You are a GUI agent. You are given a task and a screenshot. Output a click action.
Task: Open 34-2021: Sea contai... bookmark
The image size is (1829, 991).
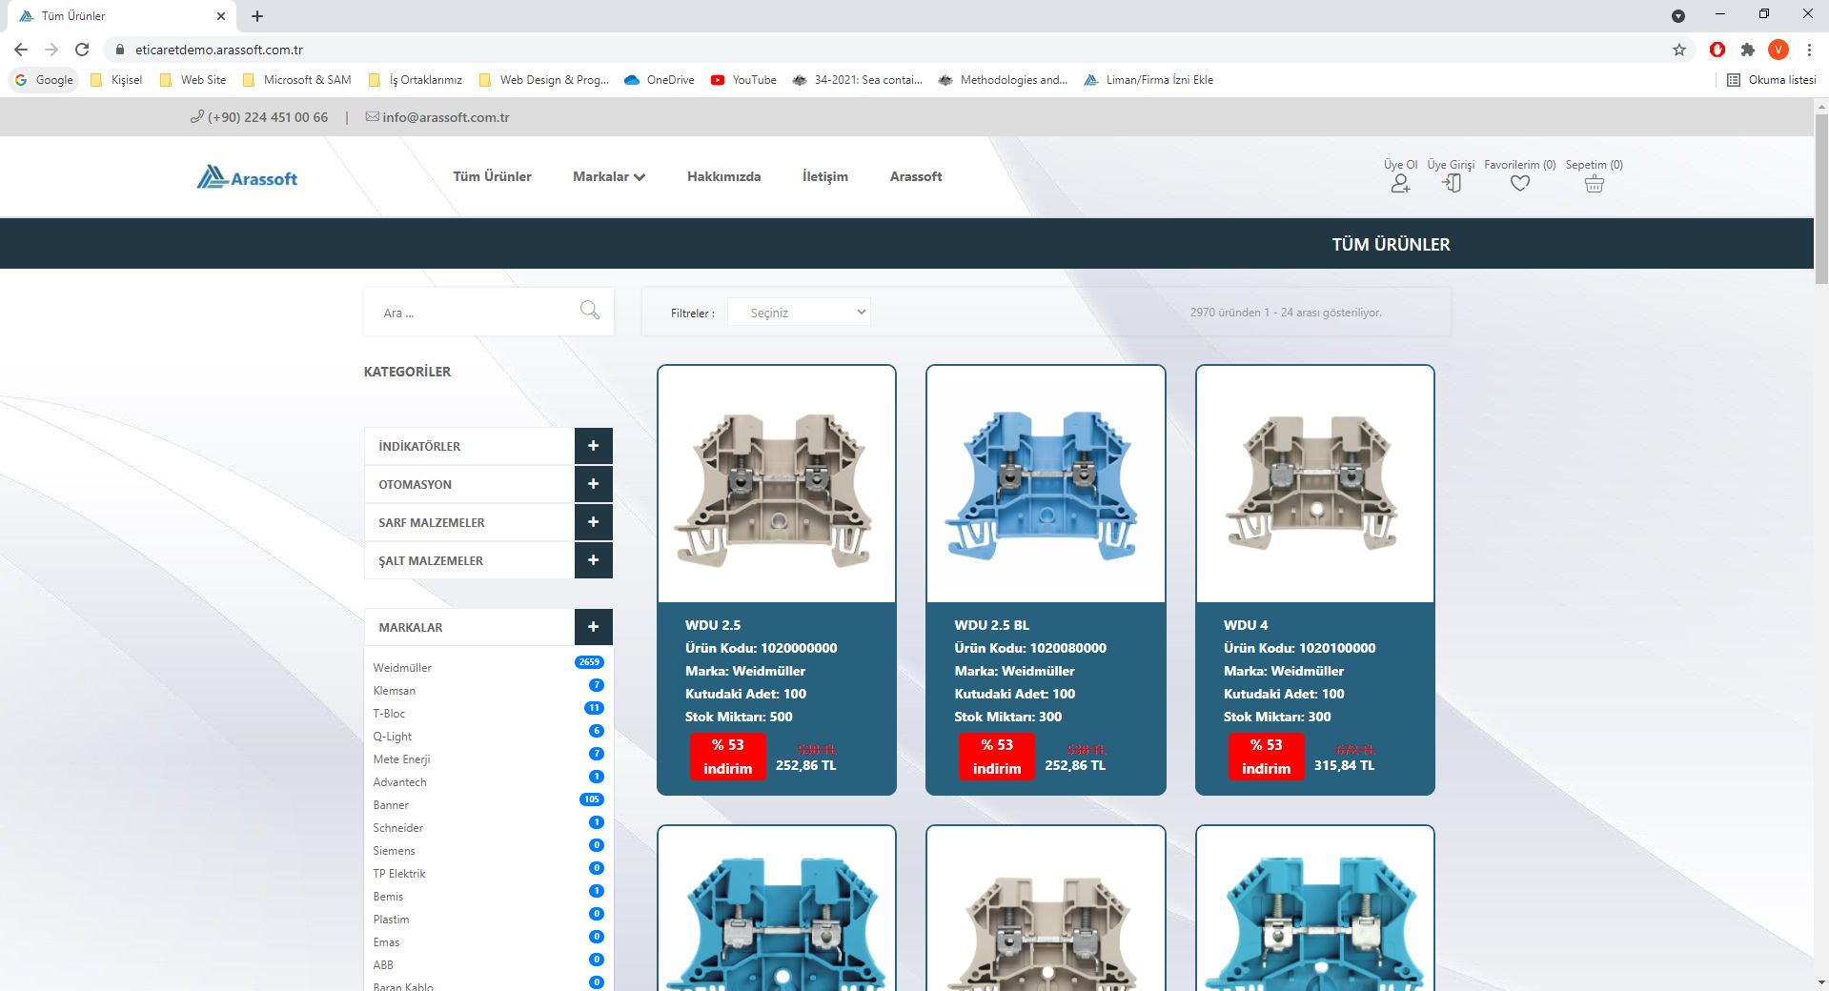pos(858,80)
